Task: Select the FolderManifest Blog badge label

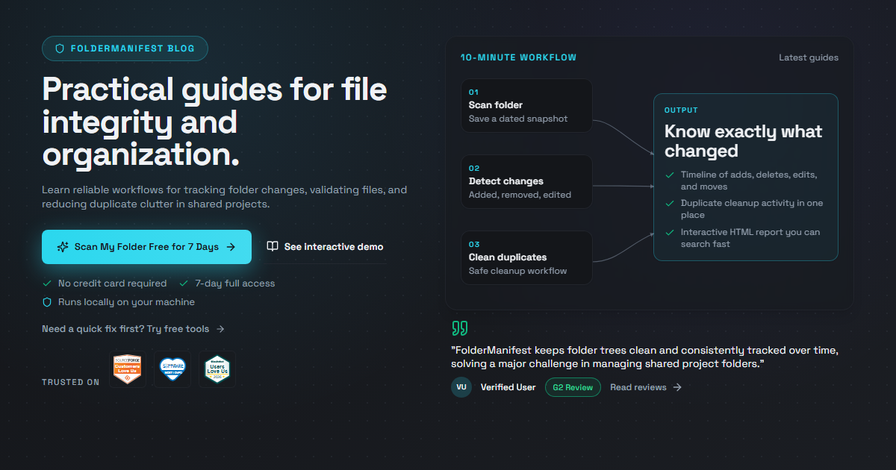Action: (x=125, y=48)
